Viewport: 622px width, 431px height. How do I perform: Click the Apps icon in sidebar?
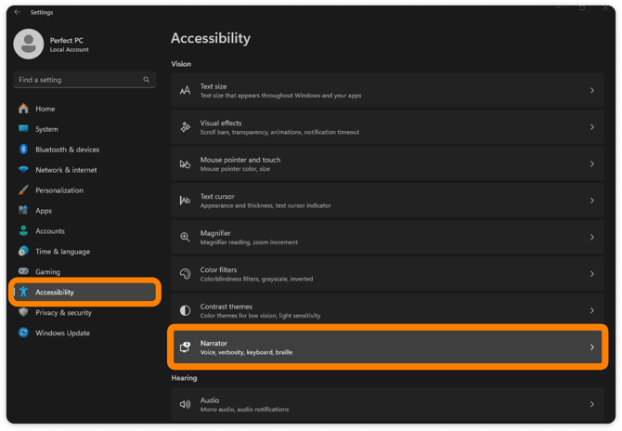[23, 210]
